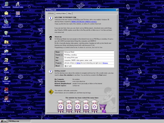Click the 'alright' Mood value
The image size is (164, 123).
68,66
